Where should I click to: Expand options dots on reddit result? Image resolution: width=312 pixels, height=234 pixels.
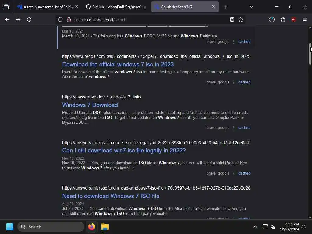234,82
